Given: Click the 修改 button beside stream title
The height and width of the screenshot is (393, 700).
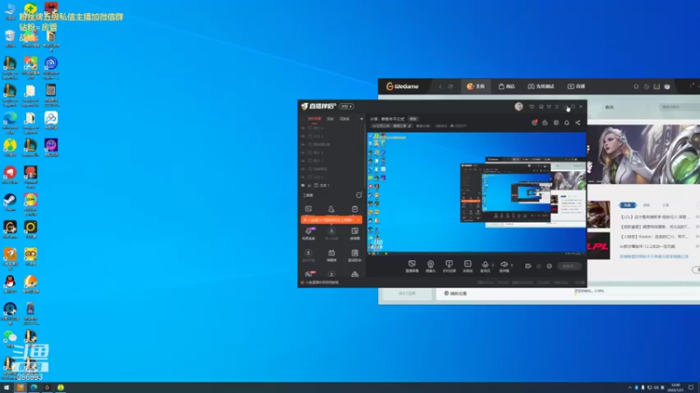Looking at the screenshot, I should point(413,119).
